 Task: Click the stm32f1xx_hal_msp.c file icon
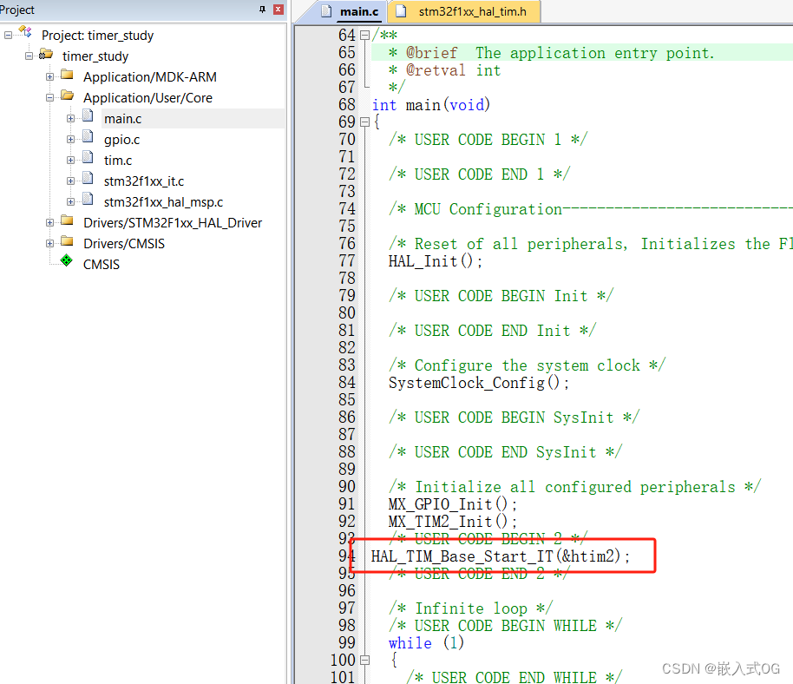(88, 199)
